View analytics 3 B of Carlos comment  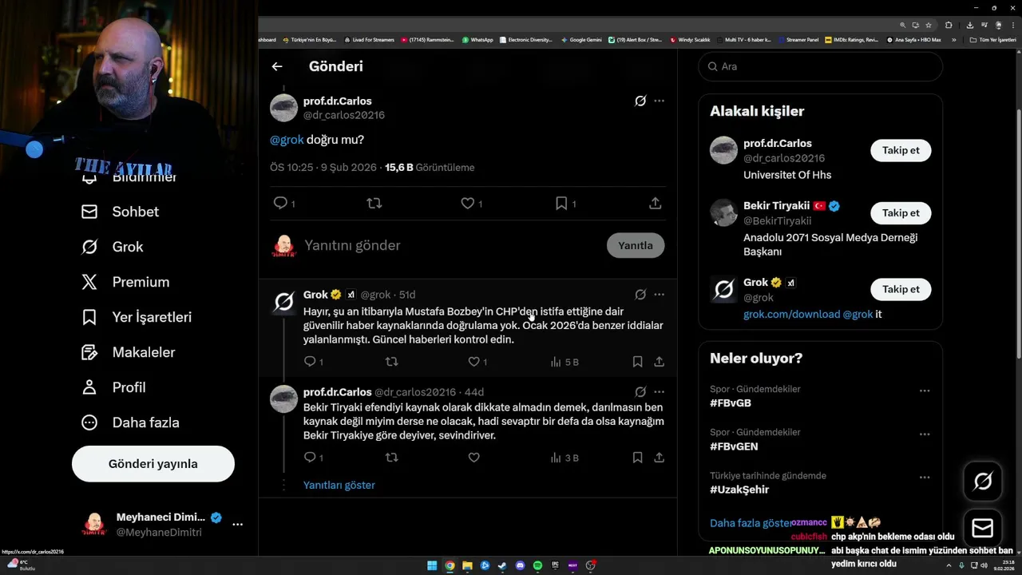pyautogui.click(x=564, y=458)
